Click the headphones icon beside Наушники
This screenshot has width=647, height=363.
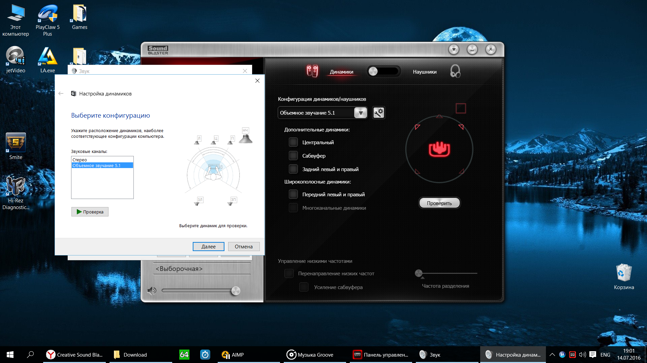455,71
